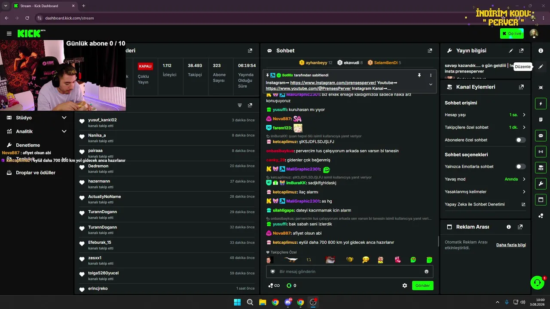This screenshot has width=550, height=309.
Task: Click the wrench icon in right sidebar
Action: point(541,184)
